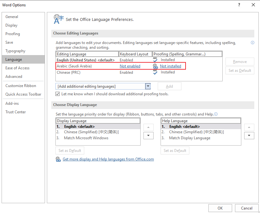Close the Word Options dialog
Viewport: 260px width, 213px height.
(x=253, y=5)
